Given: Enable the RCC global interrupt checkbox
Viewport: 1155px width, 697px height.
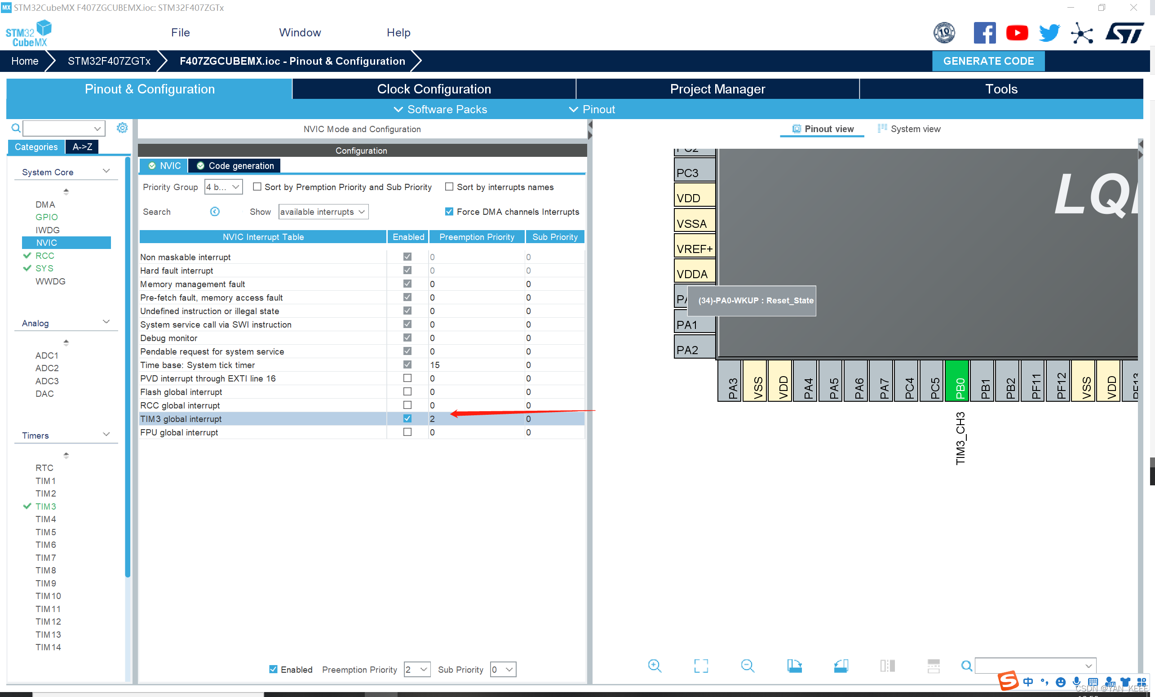Looking at the screenshot, I should (407, 405).
